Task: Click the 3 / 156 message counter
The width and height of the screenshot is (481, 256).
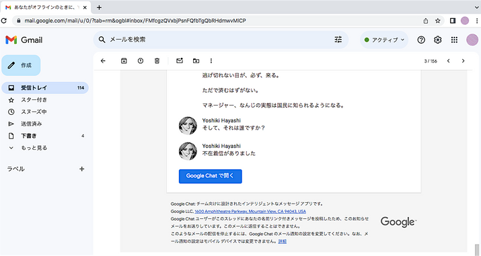Action: [x=431, y=61]
